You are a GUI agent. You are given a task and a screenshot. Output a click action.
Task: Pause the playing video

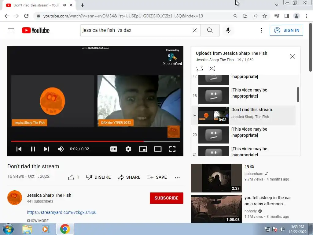33,149
